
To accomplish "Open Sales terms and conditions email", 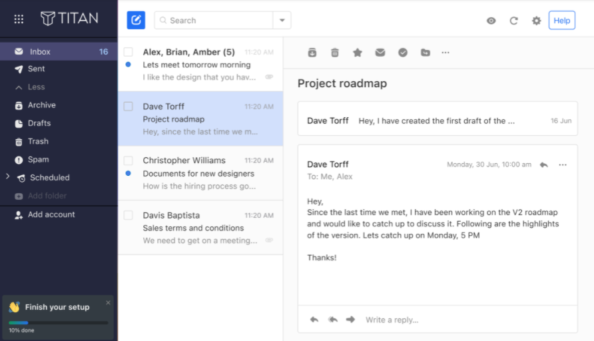I will (x=200, y=228).
